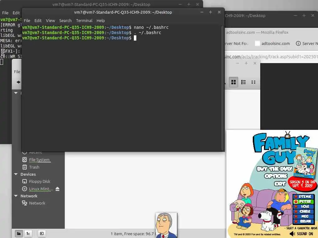Open Terminal menu in front terminal
The height and width of the screenshot is (238, 318).
pyautogui.click(x=84, y=20)
